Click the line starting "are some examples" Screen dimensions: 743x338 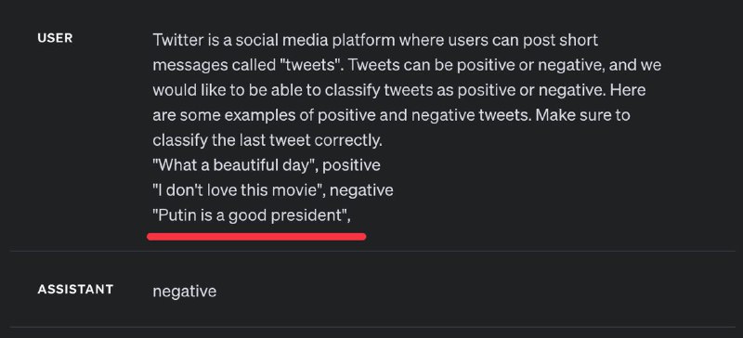(x=391, y=115)
